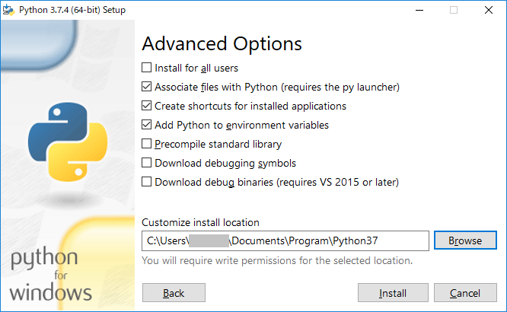
Task: Enable Install for all users
Action: tap(147, 68)
